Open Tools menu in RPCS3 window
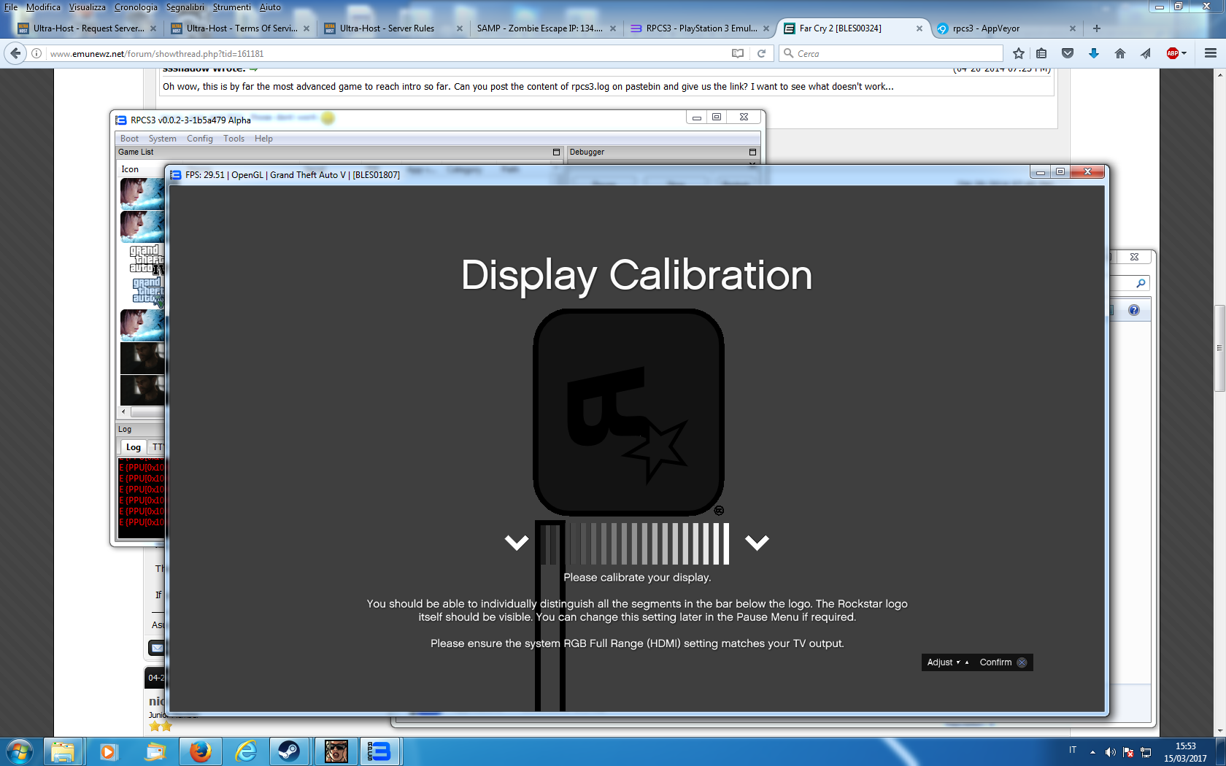This screenshot has height=766, width=1226. (234, 139)
